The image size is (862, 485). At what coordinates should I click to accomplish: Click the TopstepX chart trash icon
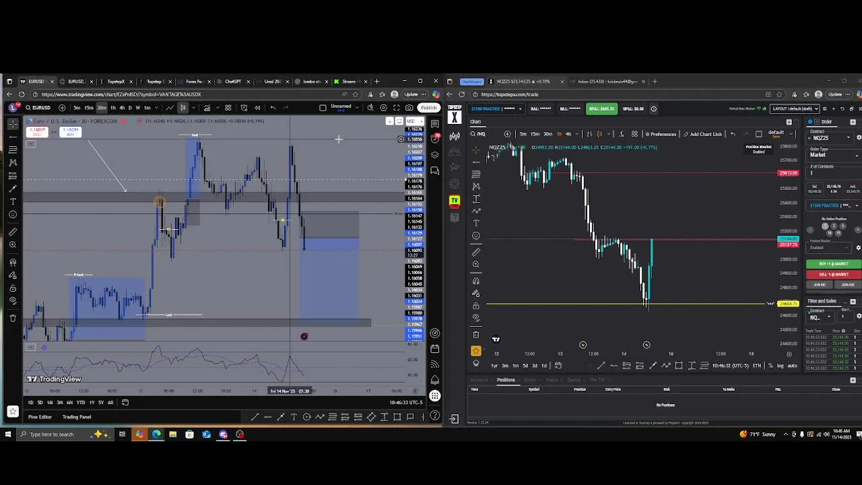pos(476,334)
